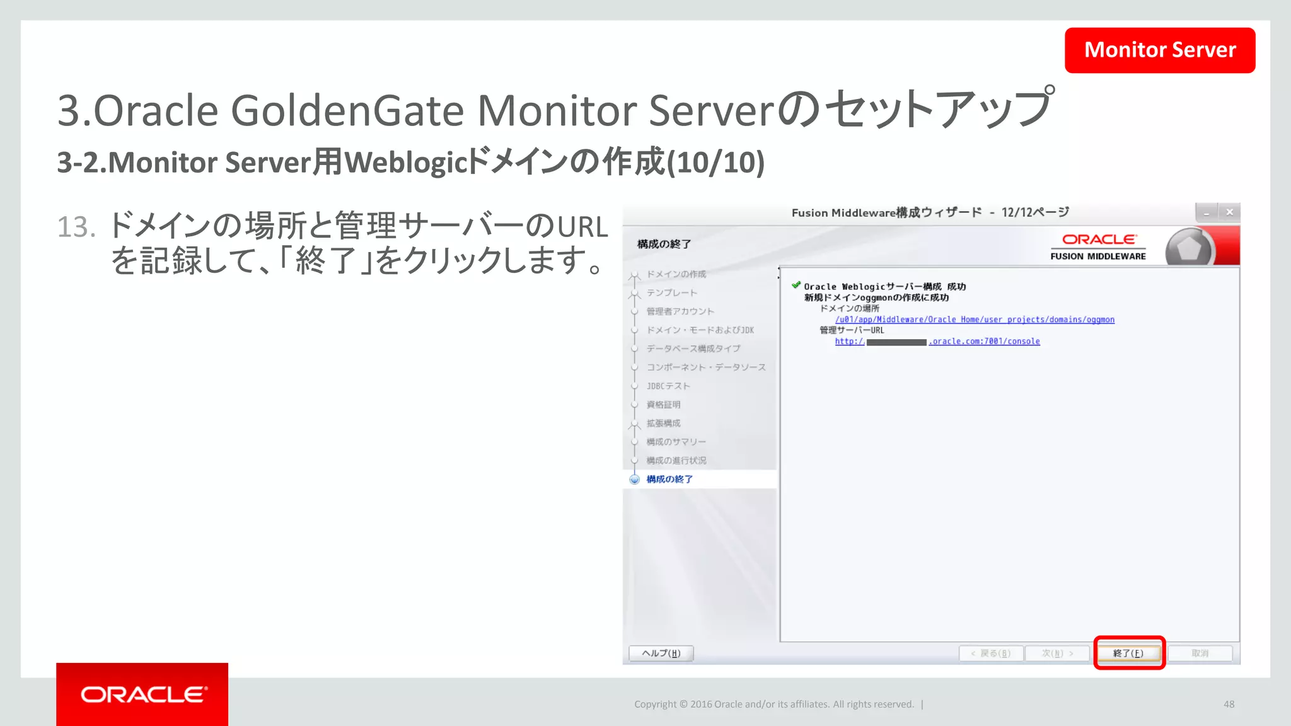Select 資格証明 step in sidebar
Viewport: 1291px width, 726px height.
(663, 405)
